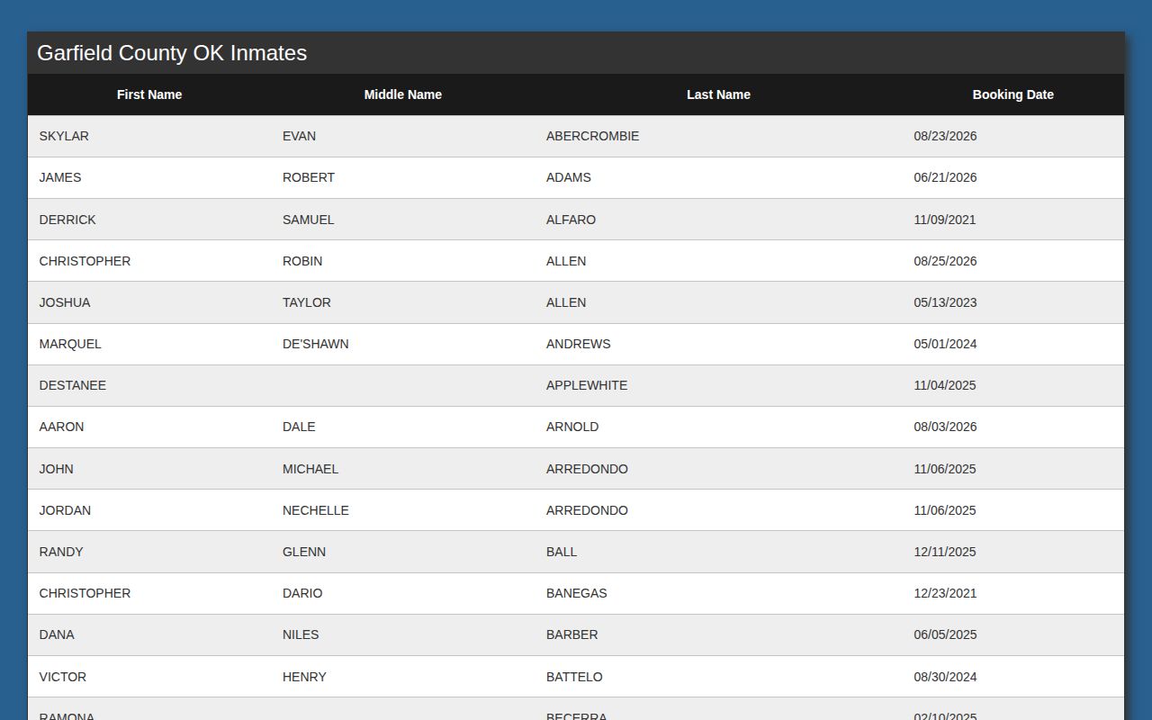Click last name APPLEWHITE
The image size is (1152, 720).
pyautogui.click(x=587, y=385)
